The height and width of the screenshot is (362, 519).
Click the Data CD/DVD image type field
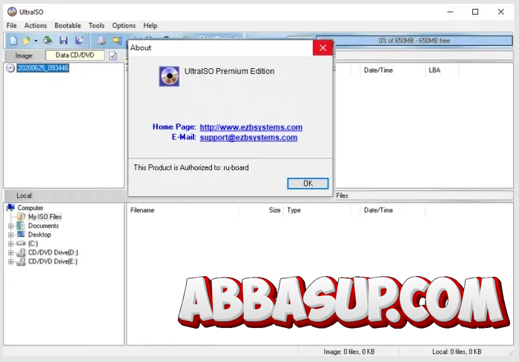(75, 56)
